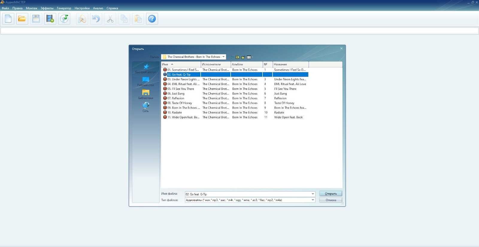Screen dimensions: 479x247
Task: Expand the folder path dropdown
Action: pyautogui.click(x=224, y=57)
